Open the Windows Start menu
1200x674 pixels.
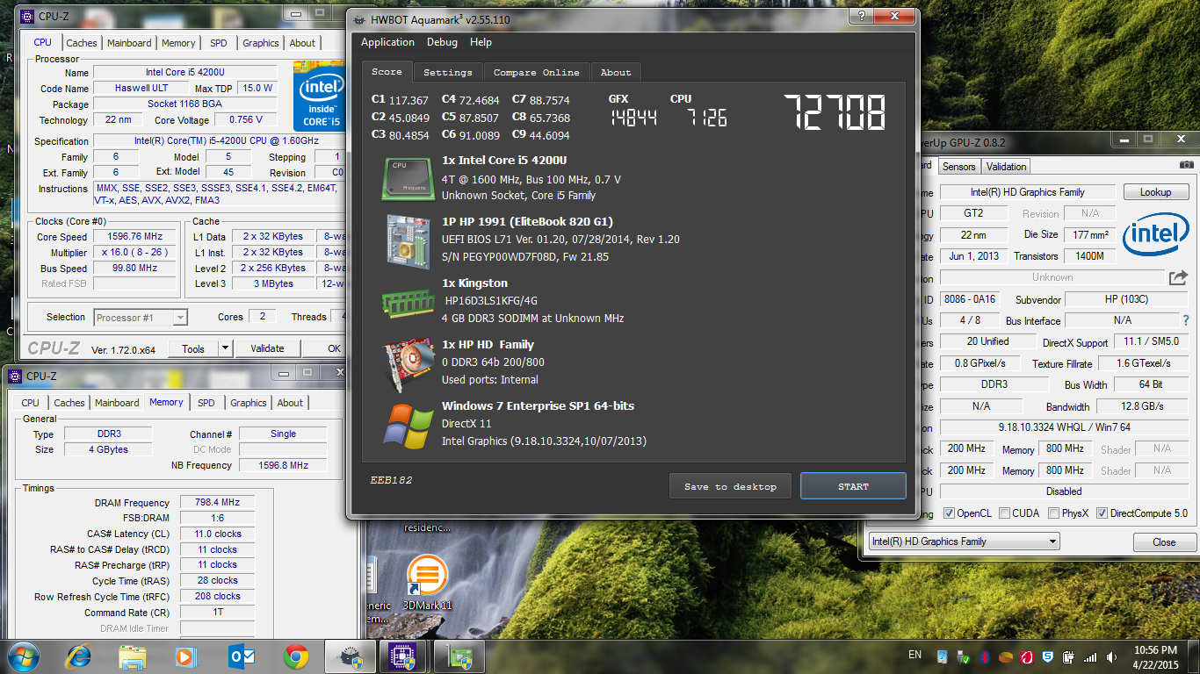coord(23,656)
